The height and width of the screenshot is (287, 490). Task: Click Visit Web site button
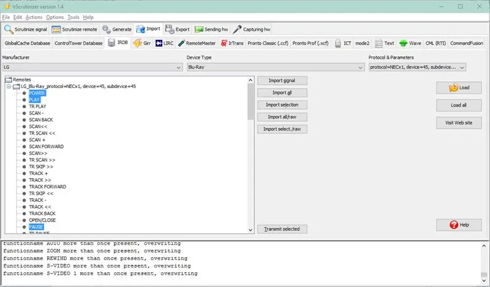(x=459, y=123)
